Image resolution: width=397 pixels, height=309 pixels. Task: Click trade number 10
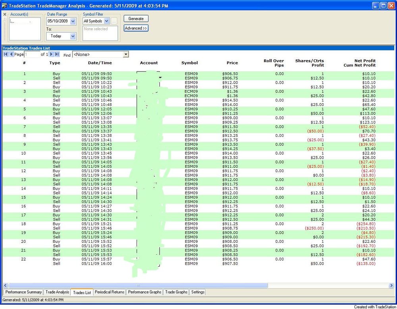pos(23,154)
